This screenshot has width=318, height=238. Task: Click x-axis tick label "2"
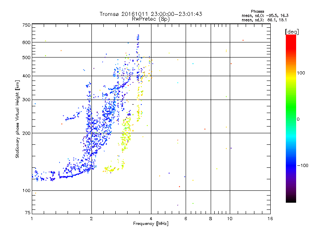(x=91, y=219)
